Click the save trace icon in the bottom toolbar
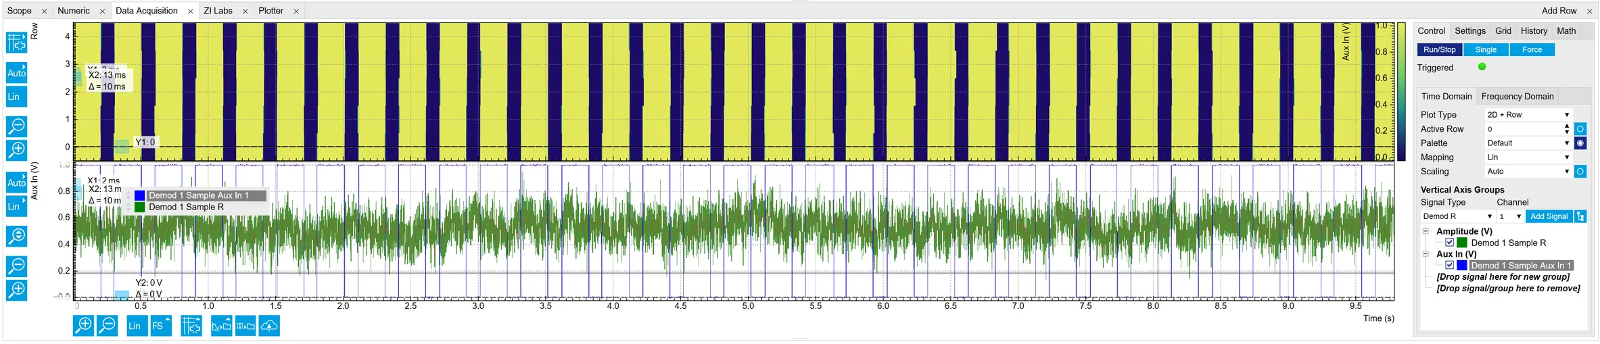Viewport: 1600px width, 344px height. click(221, 326)
